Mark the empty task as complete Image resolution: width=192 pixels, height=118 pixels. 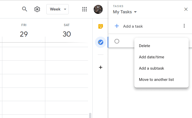(117, 41)
